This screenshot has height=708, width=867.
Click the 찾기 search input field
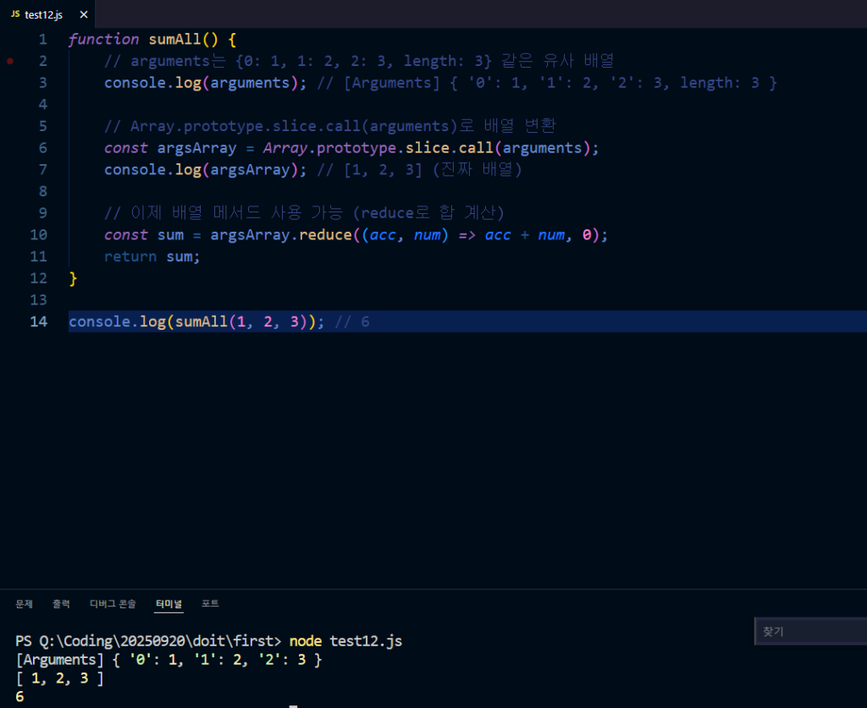coord(809,631)
